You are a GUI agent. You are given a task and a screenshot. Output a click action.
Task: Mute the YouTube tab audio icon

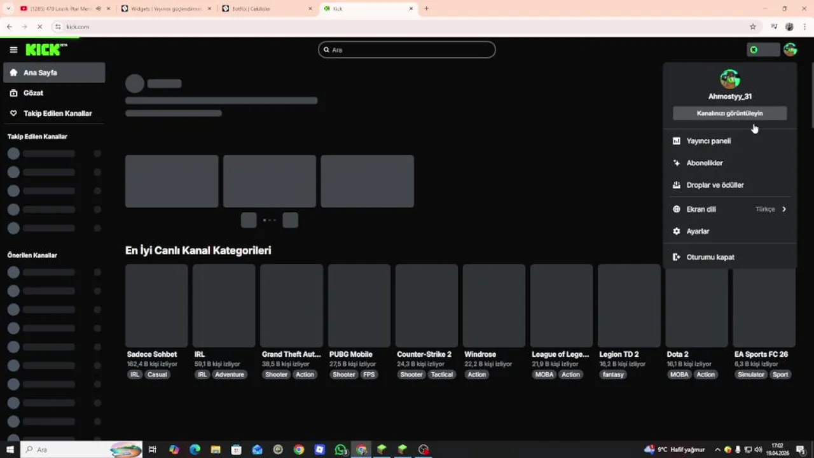[99, 9]
